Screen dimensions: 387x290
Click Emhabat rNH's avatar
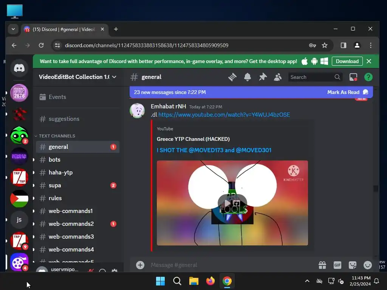coord(137,111)
